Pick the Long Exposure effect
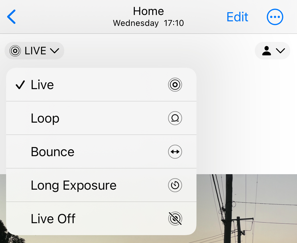 tap(74, 185)
